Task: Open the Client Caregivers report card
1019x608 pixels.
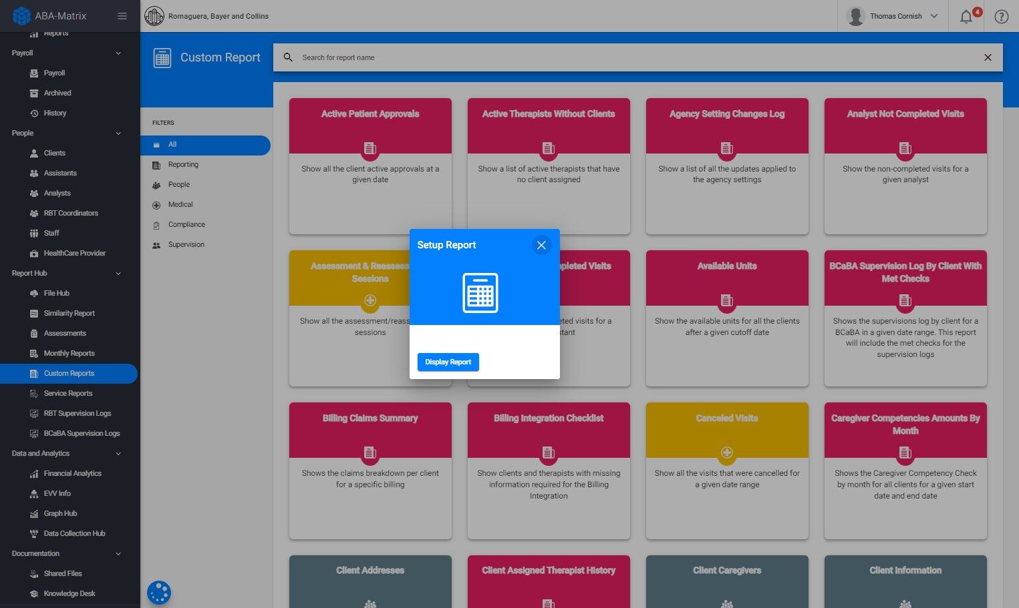Action: 727,581
